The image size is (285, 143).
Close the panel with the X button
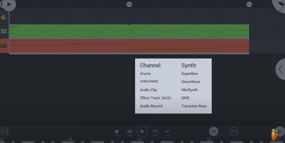[x=280, y=132]
